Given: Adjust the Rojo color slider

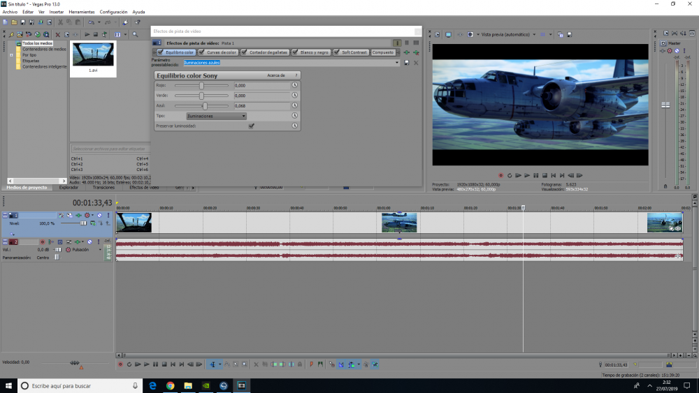Looking at the screenshot, I should [x=201, y=85].
